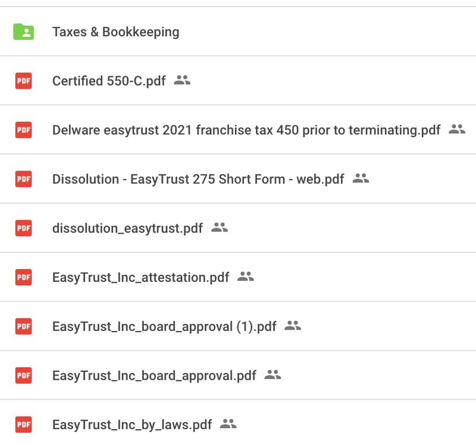The width and height of the screenshot is (476, 444).
Task: Click shared icon next to Certified 550-C.pdf
Action: 182,80
